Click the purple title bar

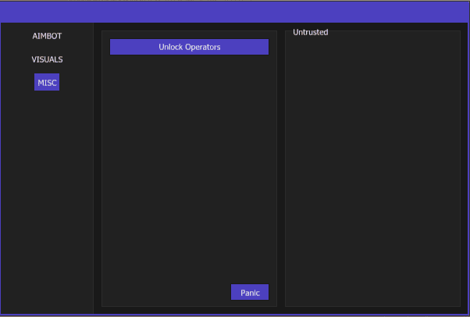point(234,12)
